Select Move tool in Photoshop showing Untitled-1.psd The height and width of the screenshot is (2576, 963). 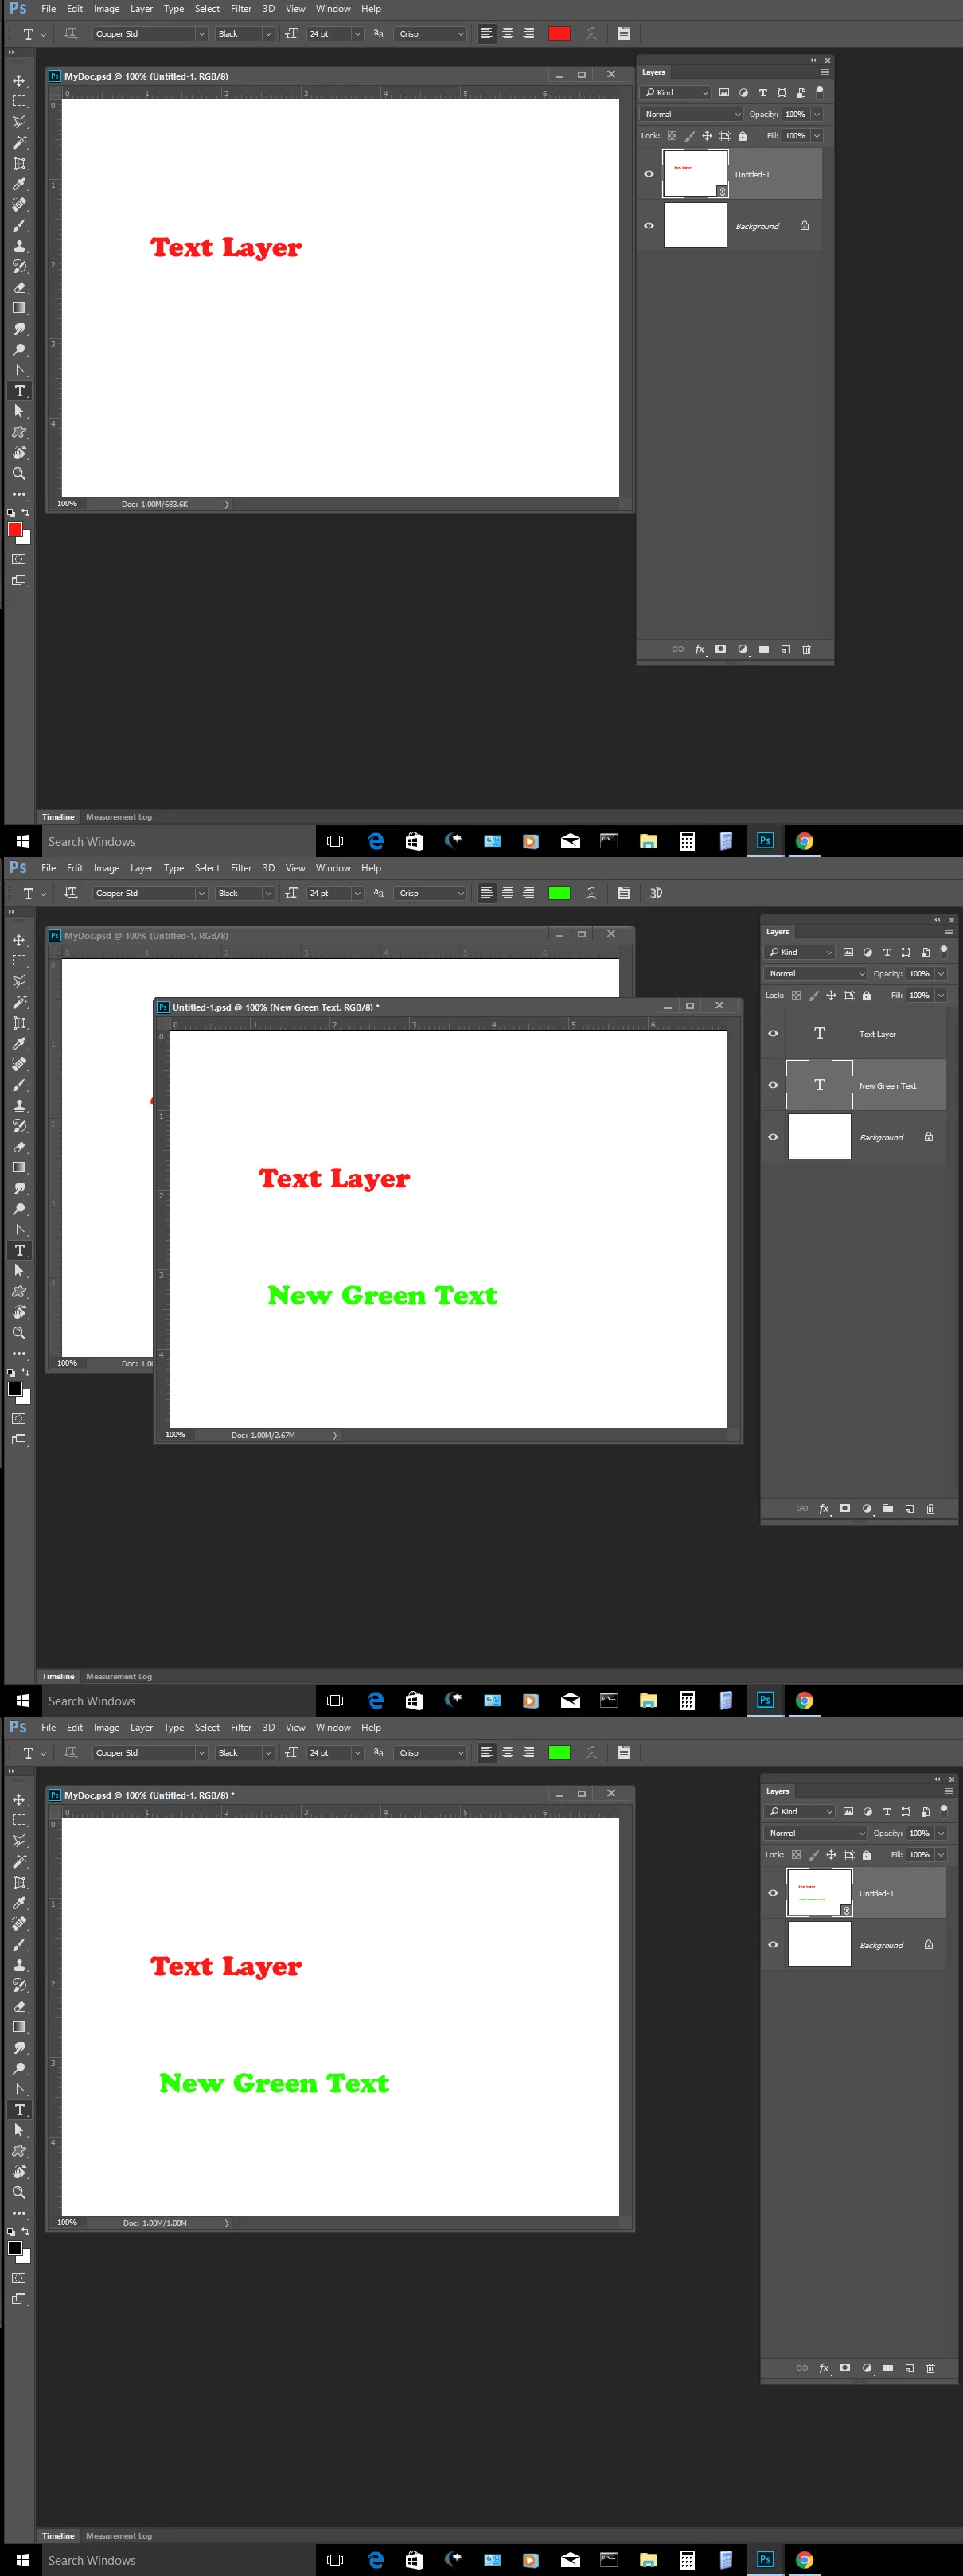click(19, 940)
